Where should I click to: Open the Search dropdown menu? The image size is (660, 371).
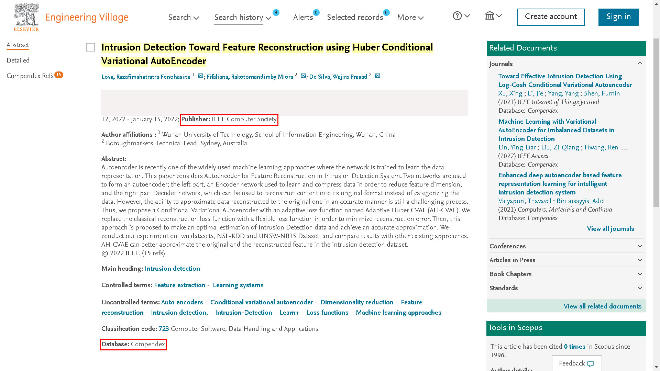pos(184,17)
